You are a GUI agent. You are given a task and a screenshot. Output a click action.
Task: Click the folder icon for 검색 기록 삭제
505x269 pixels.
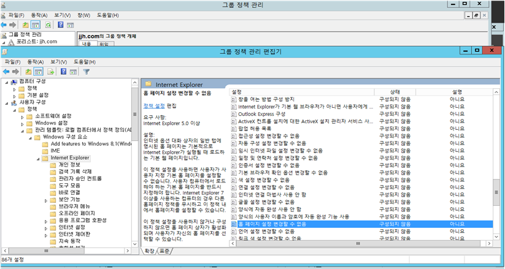[53, 172]
